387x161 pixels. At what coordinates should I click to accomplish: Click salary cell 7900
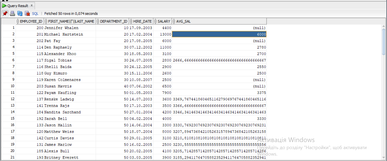[162, 93]
